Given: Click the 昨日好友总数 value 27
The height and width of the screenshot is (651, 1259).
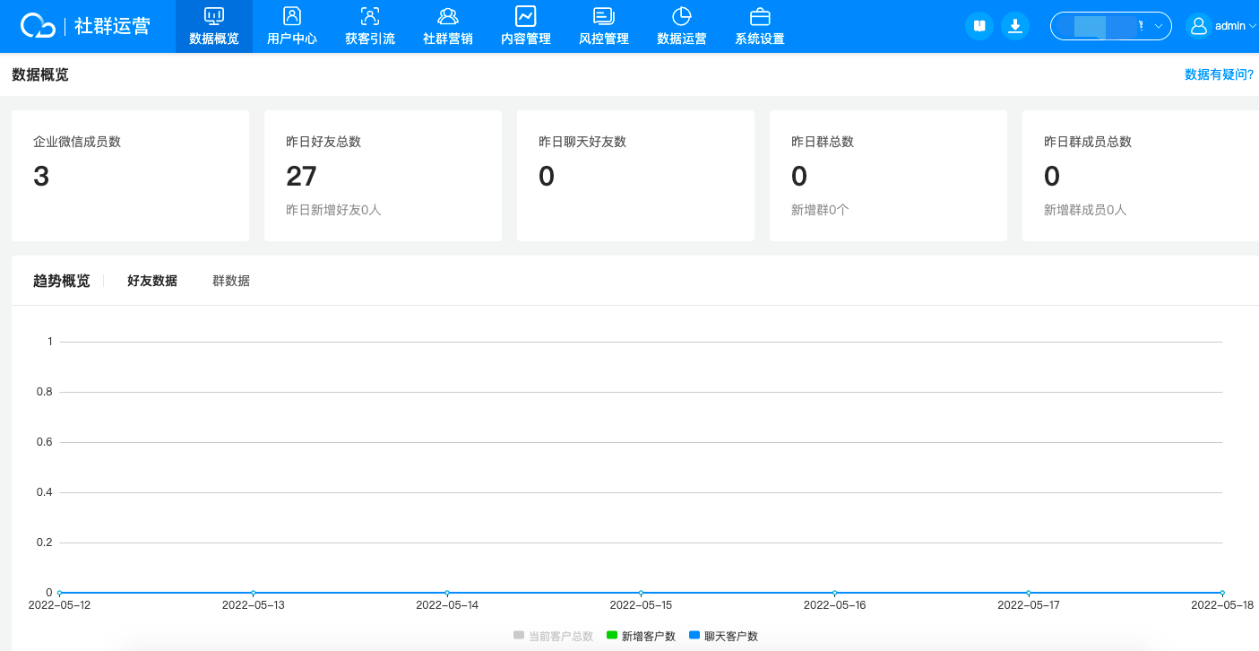Looking at the screenshot, I should coord(301,177).
